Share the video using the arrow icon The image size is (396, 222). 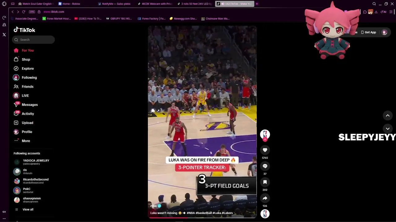point(265,198)
